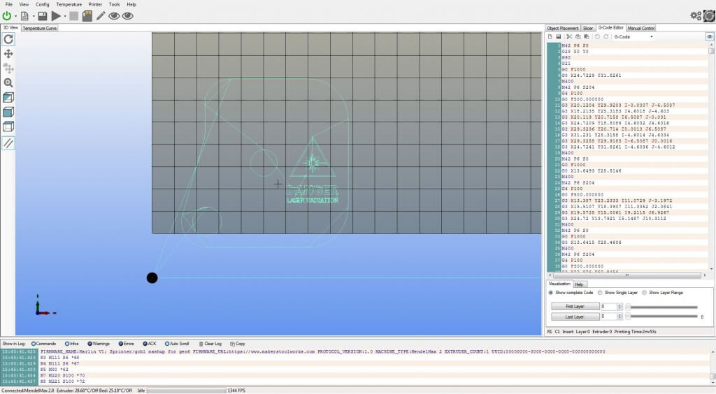Image resolution: width=716 pixels, height=394 pixels.
Task: Select the Show Layer Range option
Action: coord(645,293)
